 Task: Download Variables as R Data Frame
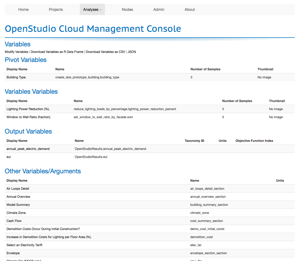[57, 52]
